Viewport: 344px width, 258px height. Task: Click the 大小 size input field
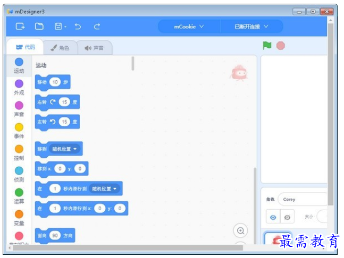pos(322,217)
